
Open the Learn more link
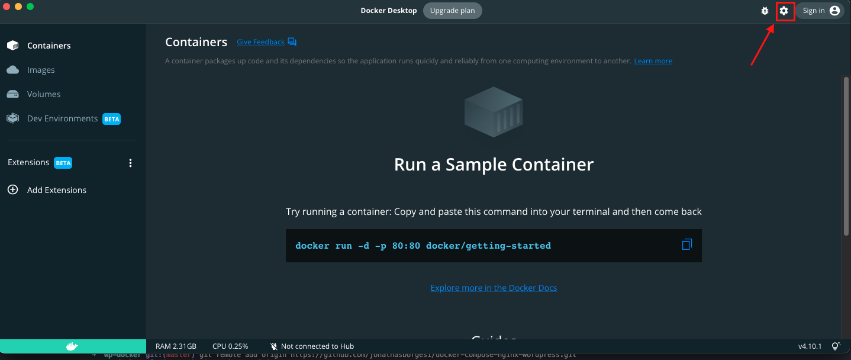click(x=653, y=61)
